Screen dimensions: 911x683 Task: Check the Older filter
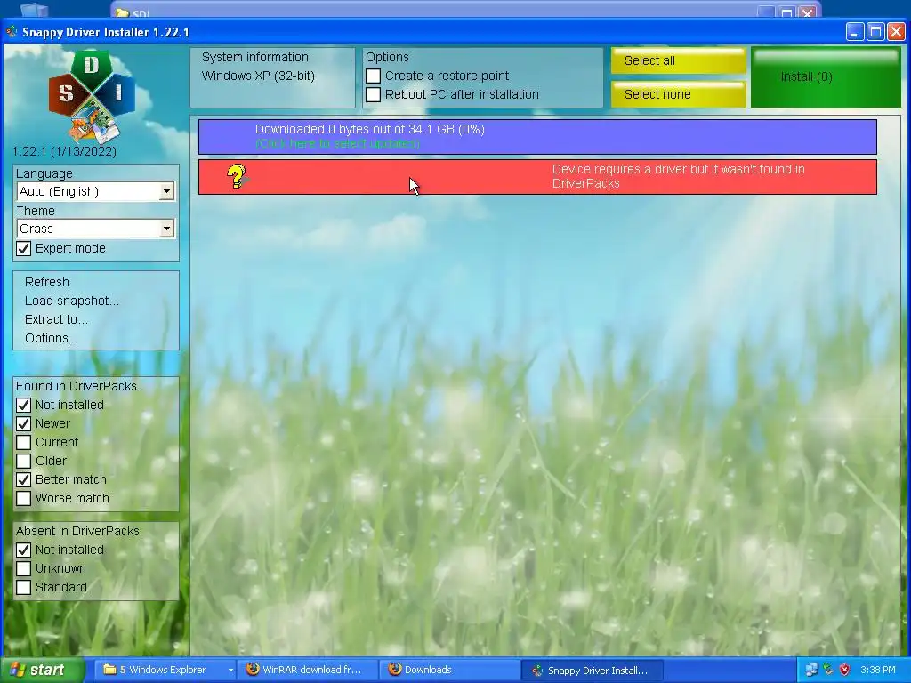(x=23, y=461)
